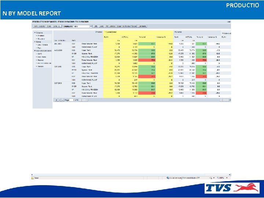
Task: Click the AUG 2009 row label
Action: coord(58,50)
